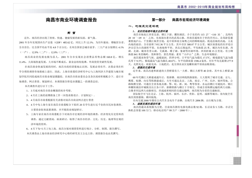The width and height of the screenshot is (252, 178).
Task: Select the 前言 preface heading
Action: click(x=72, y=33)
